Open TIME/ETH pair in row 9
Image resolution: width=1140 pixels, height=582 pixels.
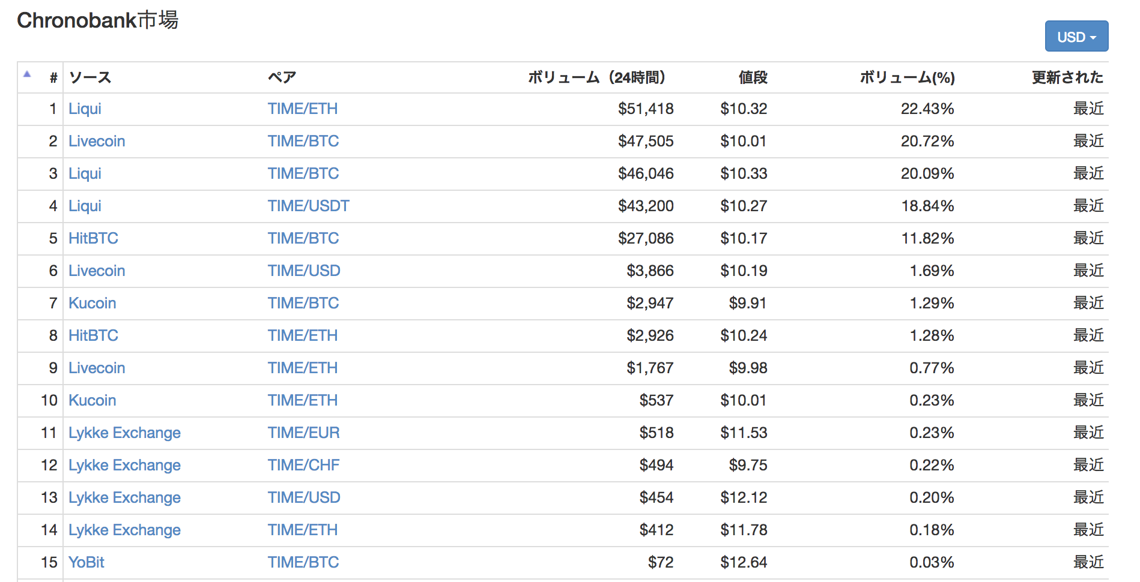[x=303, y=368]
